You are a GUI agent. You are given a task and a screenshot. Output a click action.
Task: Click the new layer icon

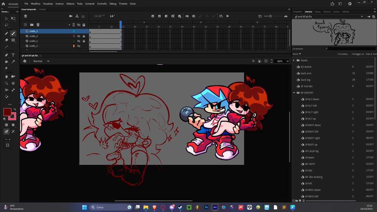pos(25,24)
